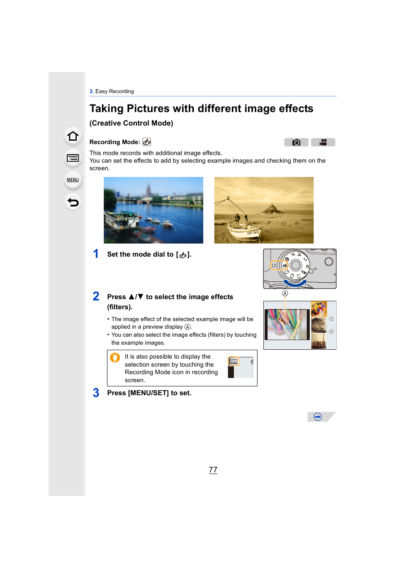The width and height of the screenshot is (402, 568).
Task: Select the blue harbor miniature-effect photo
Action: tap(153, 210)
